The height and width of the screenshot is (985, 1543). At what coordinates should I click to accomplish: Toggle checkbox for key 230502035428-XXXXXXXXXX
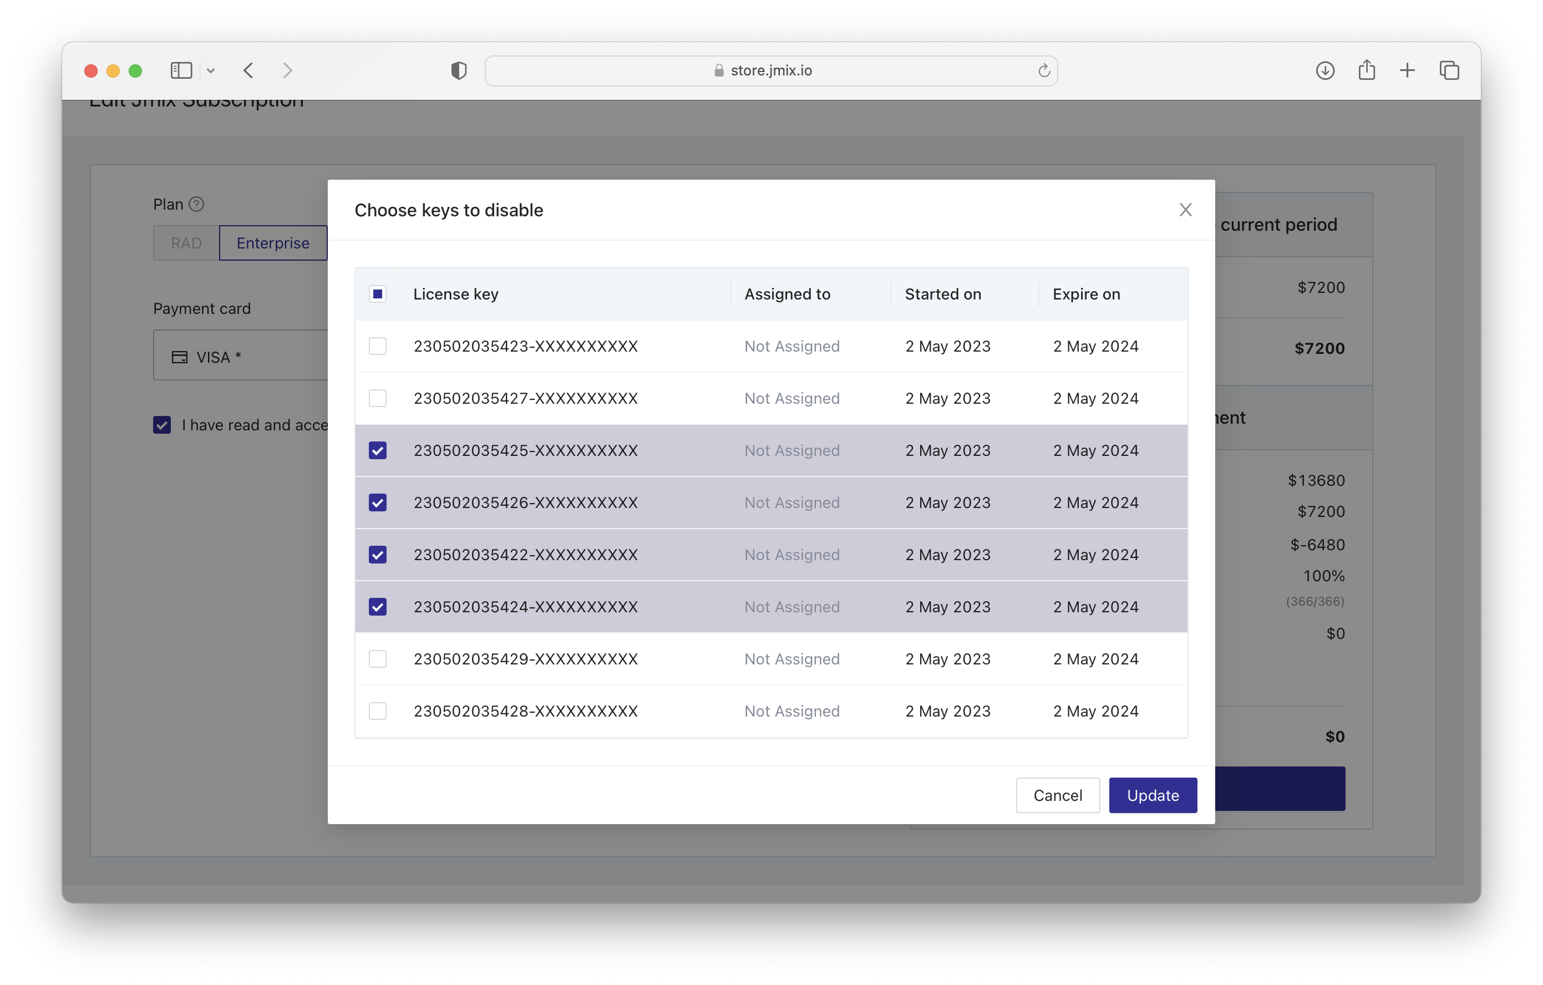[x=378, y=710]
